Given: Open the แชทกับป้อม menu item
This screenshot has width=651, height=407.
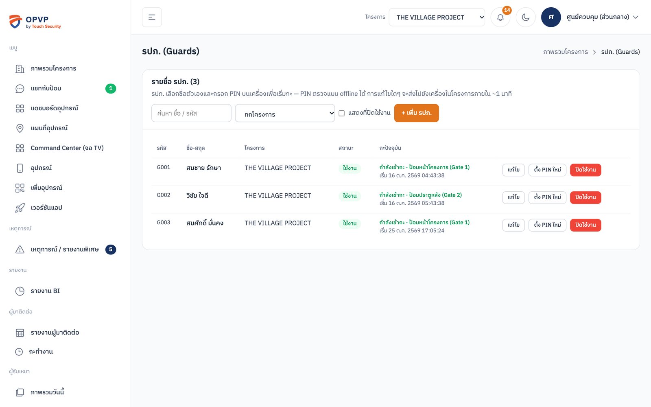Looking at the screenshot, I should 65,88.
